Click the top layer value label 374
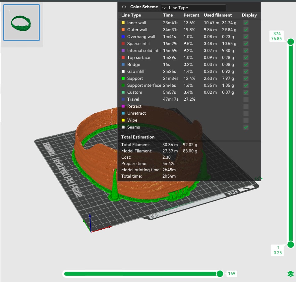Viewport: 296px width, 282px height. click(x=277, y=33)
